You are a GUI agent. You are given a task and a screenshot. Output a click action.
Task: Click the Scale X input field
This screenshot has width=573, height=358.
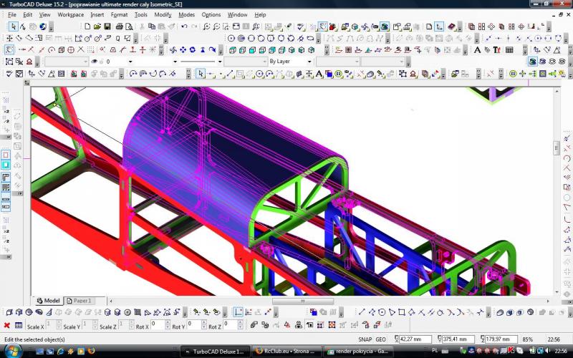tap(53, 325)
